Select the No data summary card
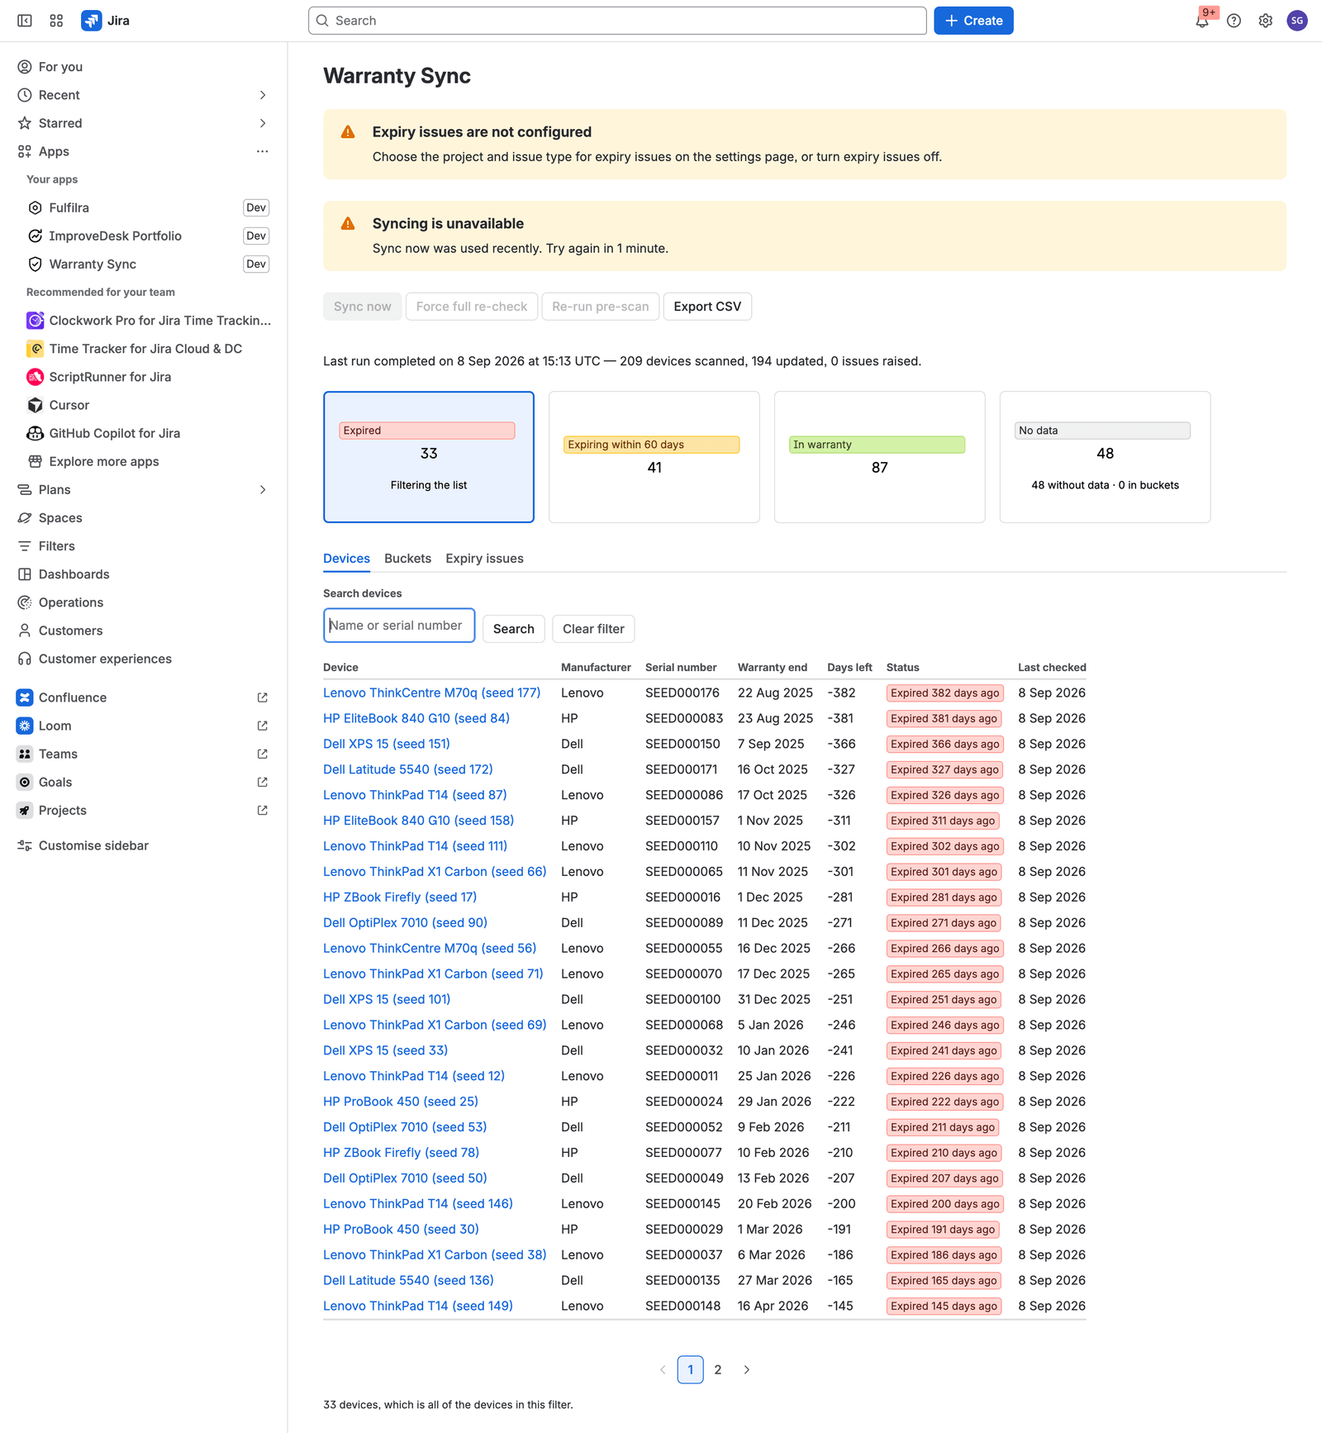Image resolution: width=1322 pixels, height=1433 pixels. [x=1106, y=457]
